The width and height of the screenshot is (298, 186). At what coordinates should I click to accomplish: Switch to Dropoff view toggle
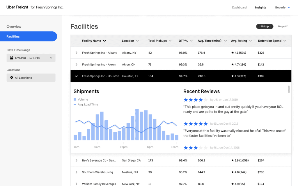[x=283, y=26]
